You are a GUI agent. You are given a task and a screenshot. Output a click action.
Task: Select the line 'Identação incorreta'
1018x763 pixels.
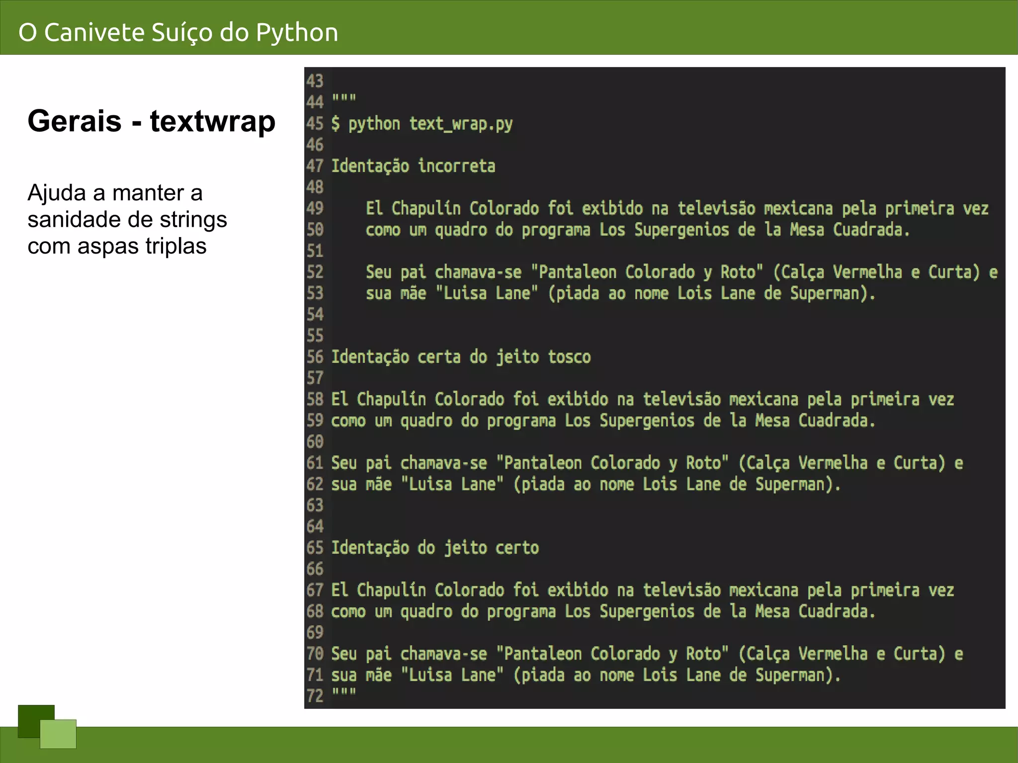pyautogui.click(x=413, y=166)
